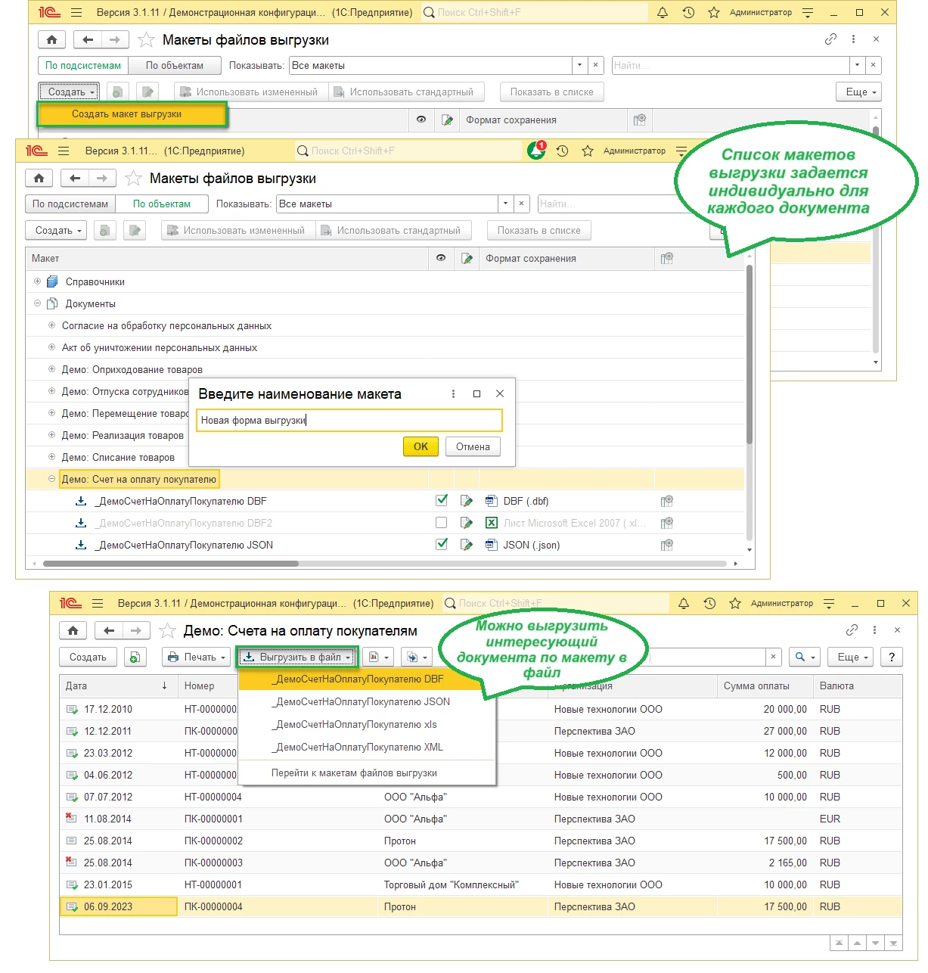Expand Демо: Оприходование товаров node
The height and width of the screenshot is (973, 928).
[51, 369]
